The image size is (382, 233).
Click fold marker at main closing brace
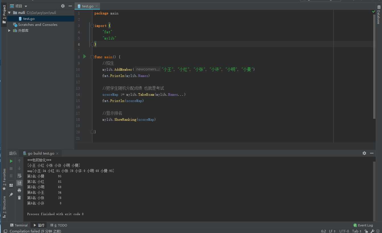[92, 132]
